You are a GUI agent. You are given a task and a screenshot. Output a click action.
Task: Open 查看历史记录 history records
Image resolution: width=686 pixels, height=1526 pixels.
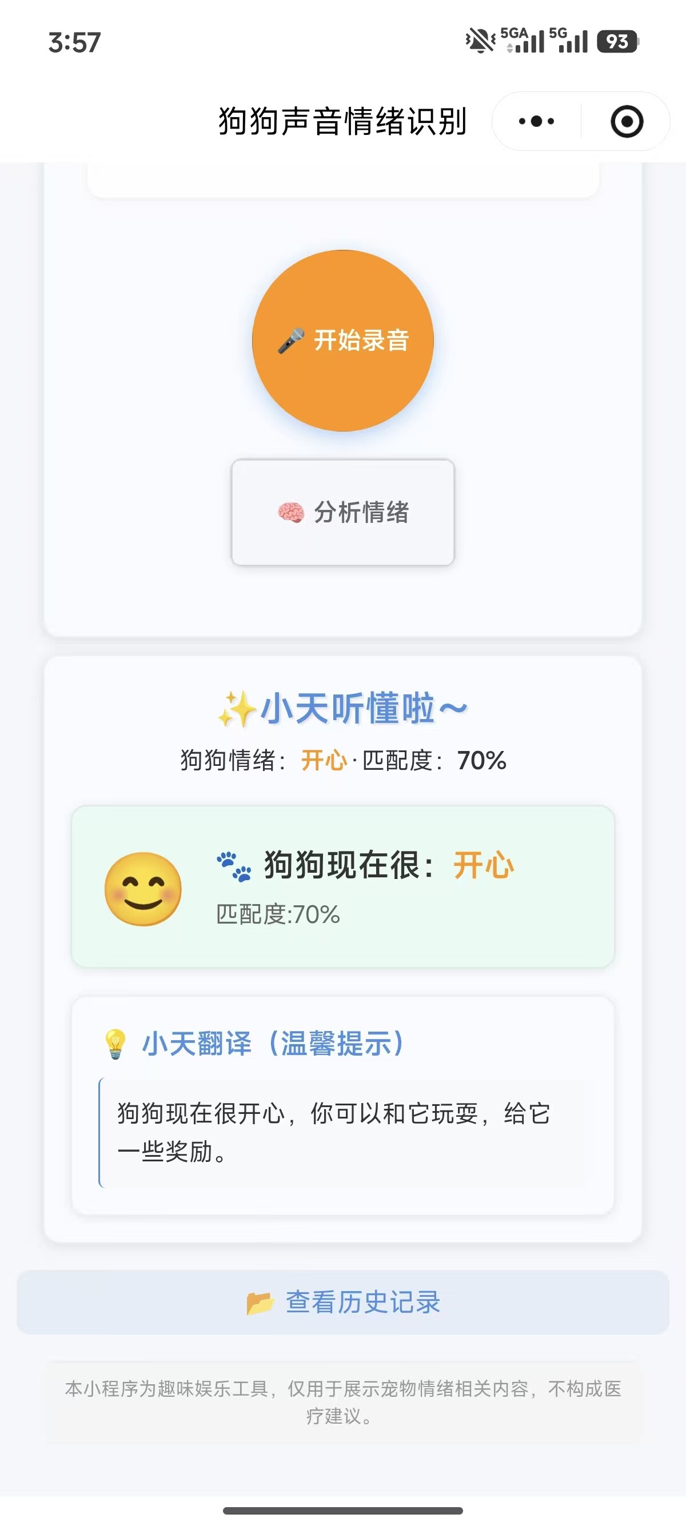pyautogui.click(x=342, y=1302)
